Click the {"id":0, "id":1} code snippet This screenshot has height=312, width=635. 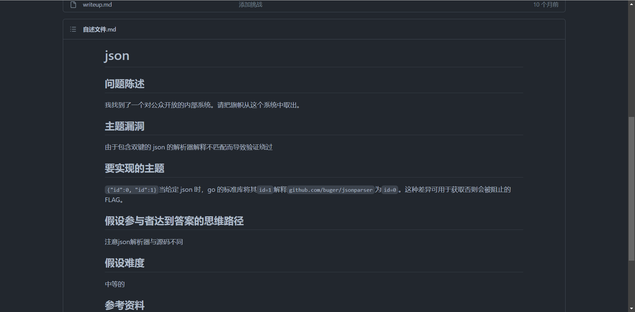point(132,190)
